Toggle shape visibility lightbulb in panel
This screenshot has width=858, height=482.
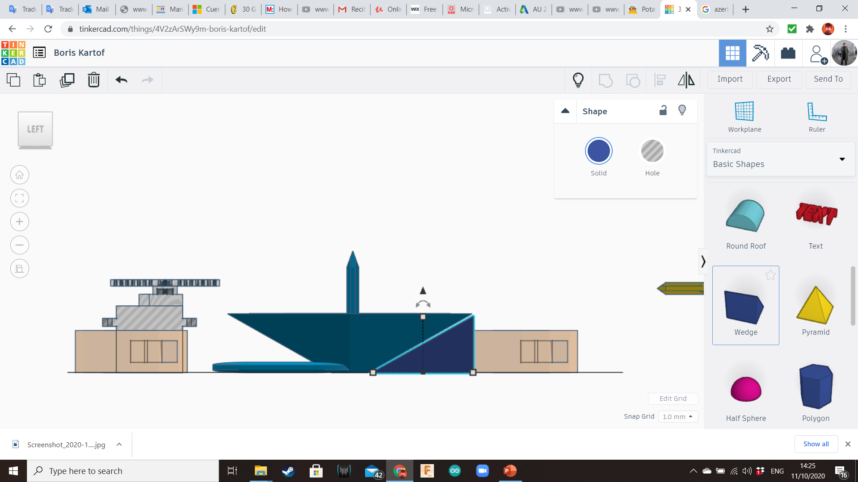682,110
